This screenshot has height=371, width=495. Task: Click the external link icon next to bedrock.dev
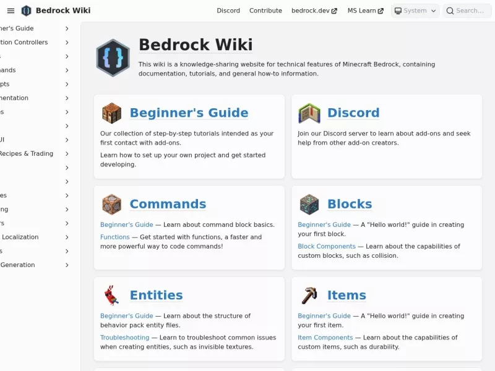334,11
